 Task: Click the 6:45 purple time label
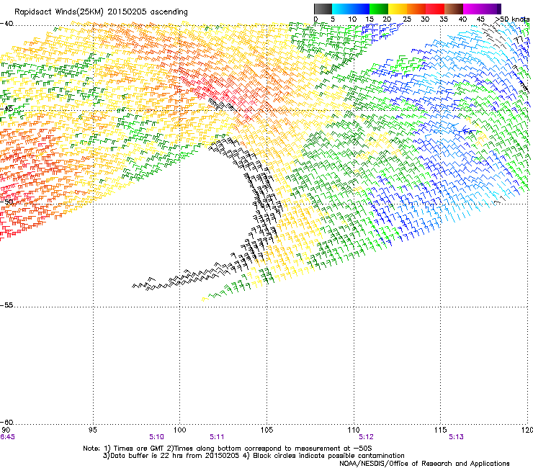pyautogui.click(x=7, y=437)
